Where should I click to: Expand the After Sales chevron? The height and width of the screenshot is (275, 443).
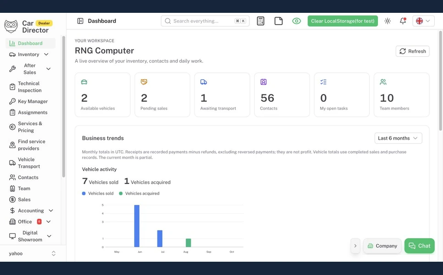49,69
